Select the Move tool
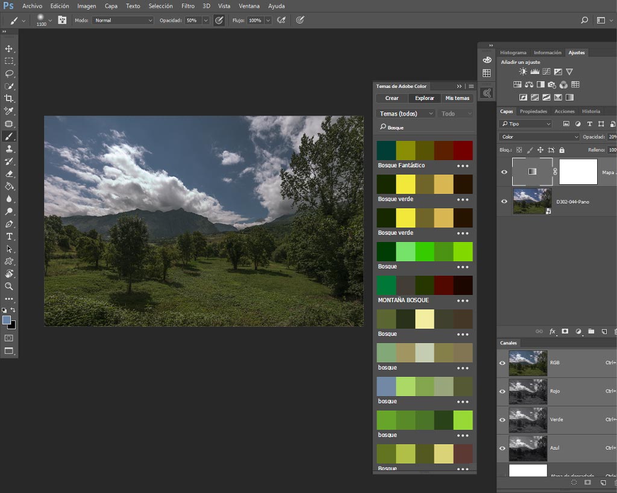The width and height of the screenshot is (617, 493). coord(8,49)
